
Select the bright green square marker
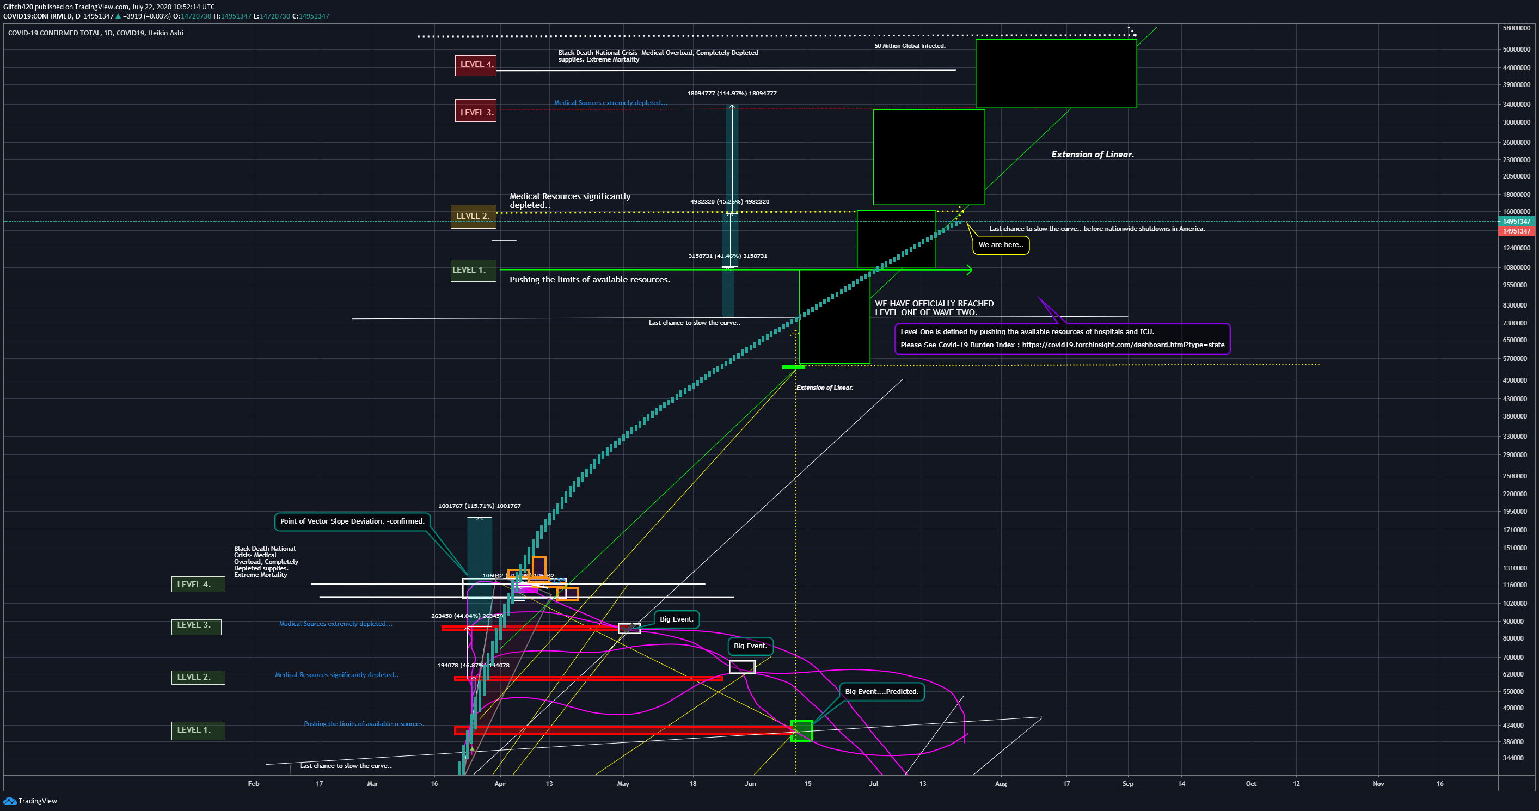802,732
